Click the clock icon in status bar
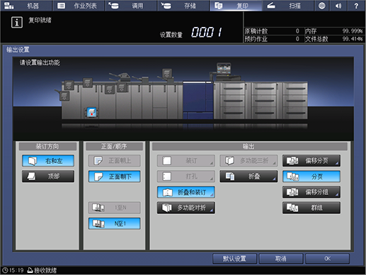This screenshot has width=366, height=275. [5, 270]
